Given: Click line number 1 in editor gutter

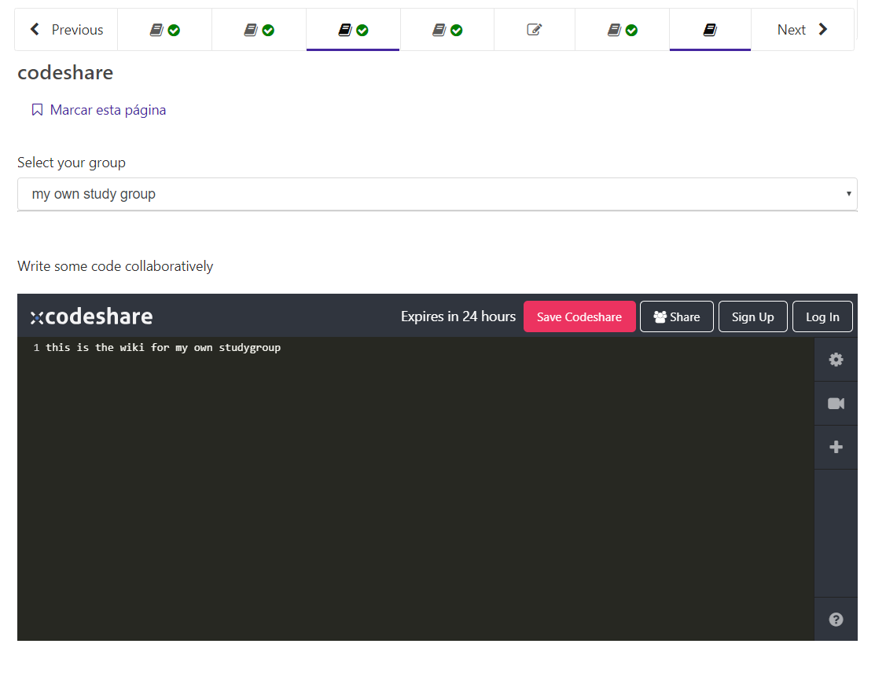Looking at the screenshot, I should [x=36, y=348].
